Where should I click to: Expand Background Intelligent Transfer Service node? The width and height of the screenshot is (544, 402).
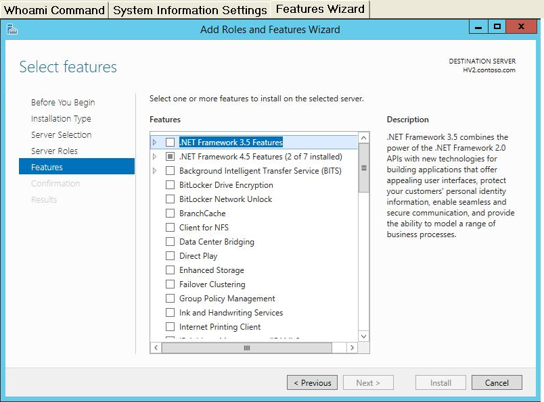(155, 170)
